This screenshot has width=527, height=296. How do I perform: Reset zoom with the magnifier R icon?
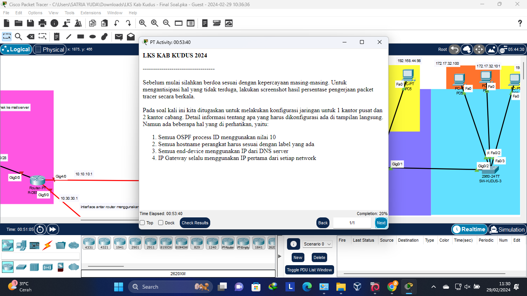click(x=155, y=23)
